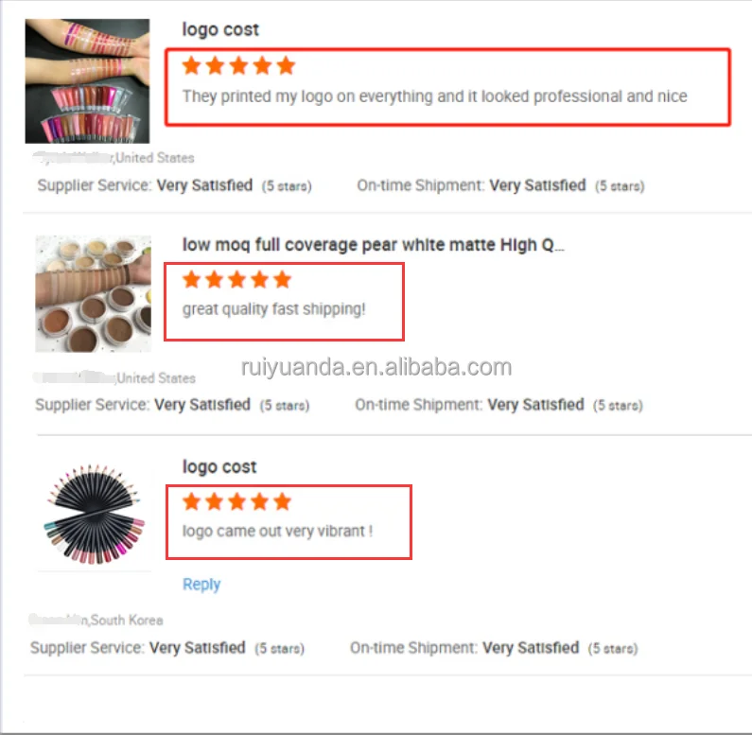
Task: Click the fifth star in the top review
Action: [286, 65]
